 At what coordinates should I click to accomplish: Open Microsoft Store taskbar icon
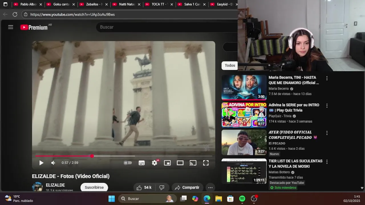click(x=230, y=199)
